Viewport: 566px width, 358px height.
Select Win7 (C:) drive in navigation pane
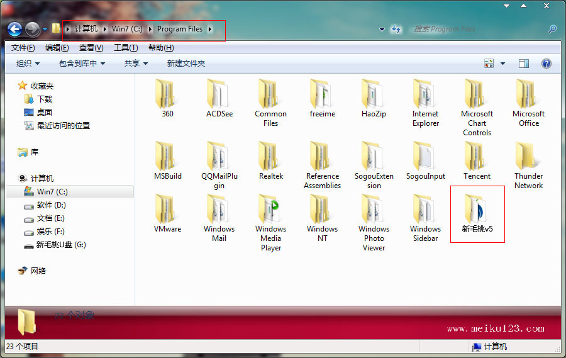(70, 191)
